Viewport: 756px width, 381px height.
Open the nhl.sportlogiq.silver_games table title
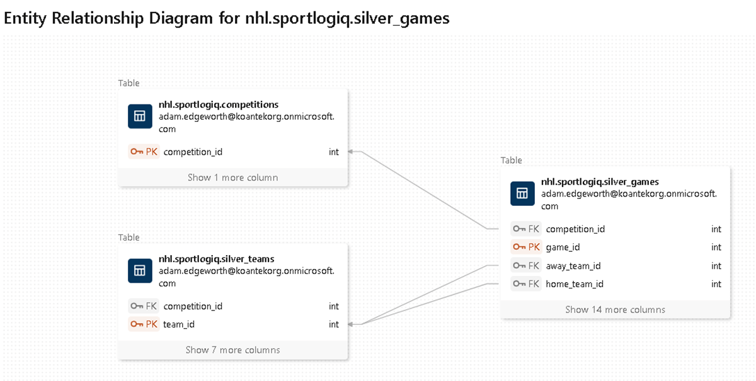pos(600,182)
